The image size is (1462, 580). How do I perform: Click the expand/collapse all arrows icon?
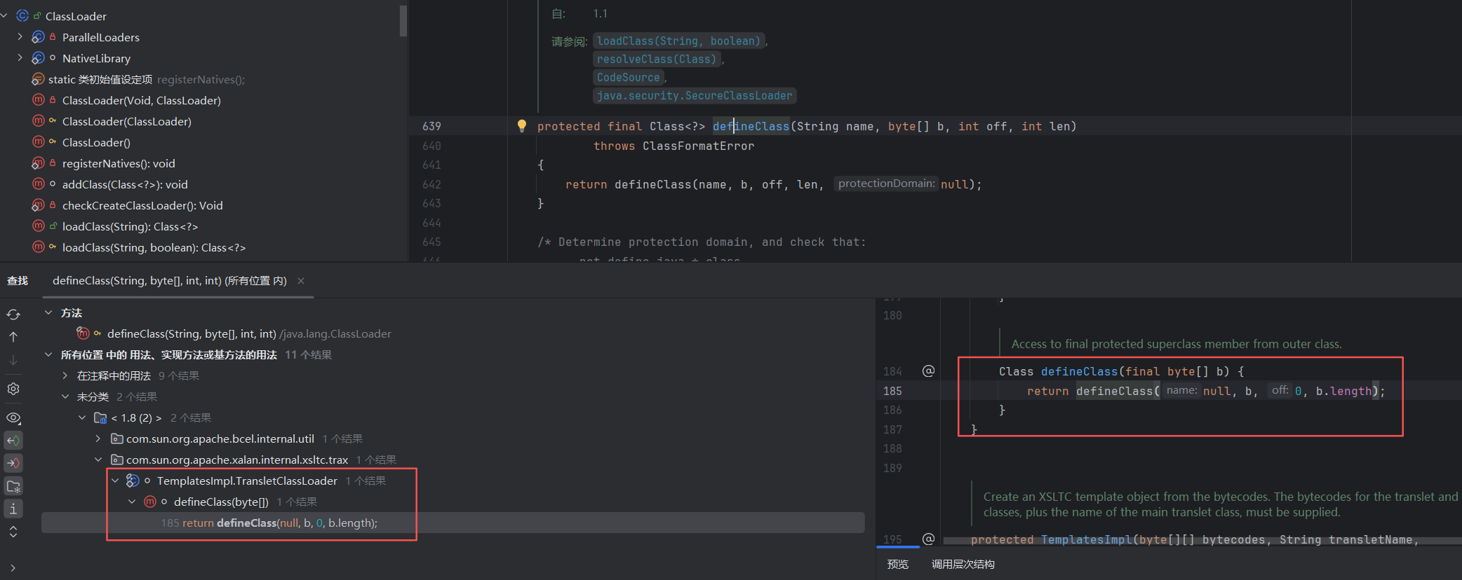[x=13, y=532]
